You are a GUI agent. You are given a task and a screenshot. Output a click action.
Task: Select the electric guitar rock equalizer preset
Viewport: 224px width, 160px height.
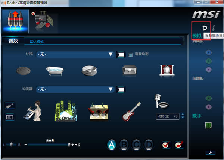tap(131, 112)
